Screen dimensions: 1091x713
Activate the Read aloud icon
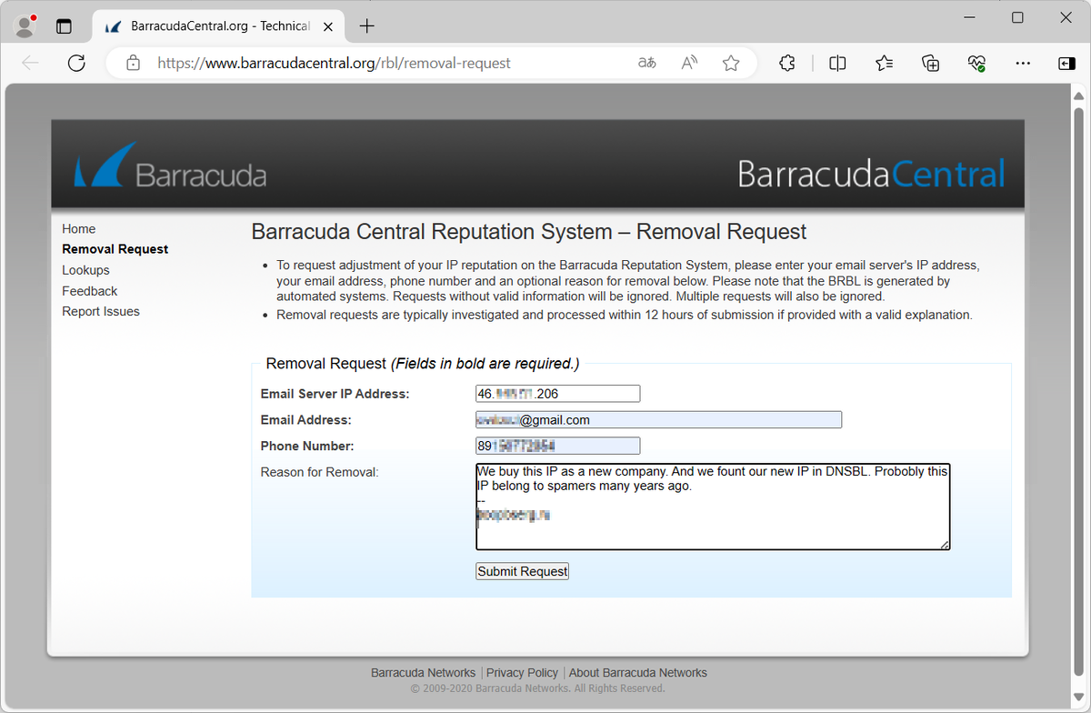(x=690, y=63)
